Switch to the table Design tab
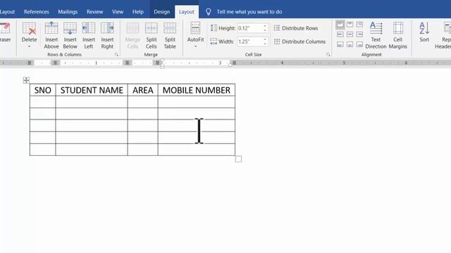 tap(161, 12)
